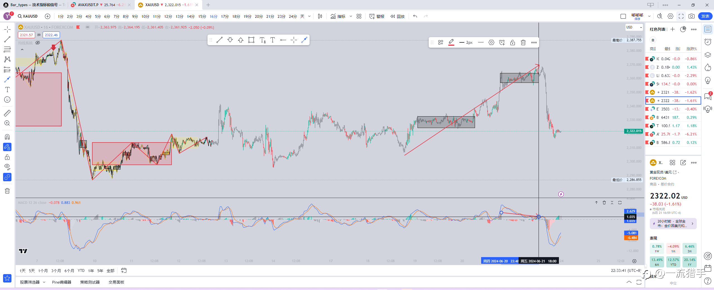Open the new browser tab plus
This screenshot has height=290, width=714.
(208, 5)
